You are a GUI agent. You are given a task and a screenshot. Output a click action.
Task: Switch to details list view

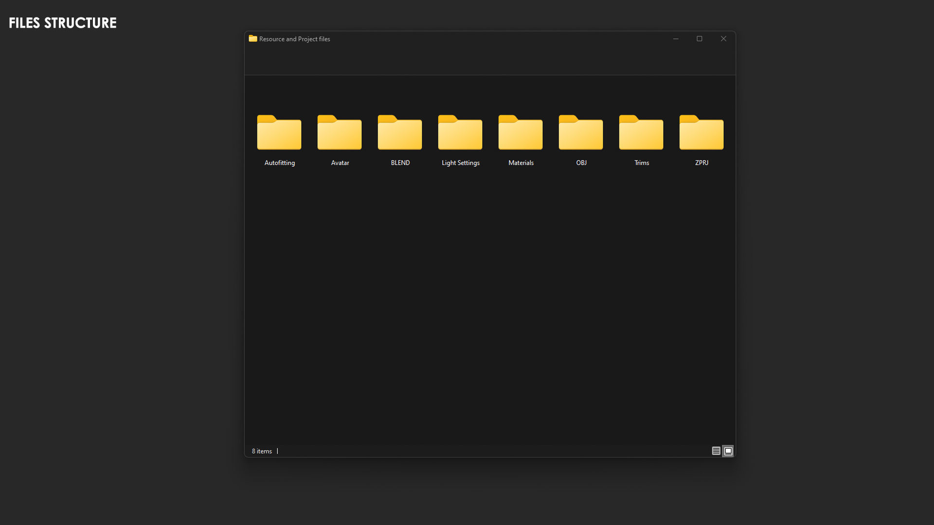(x=716, y=451)
